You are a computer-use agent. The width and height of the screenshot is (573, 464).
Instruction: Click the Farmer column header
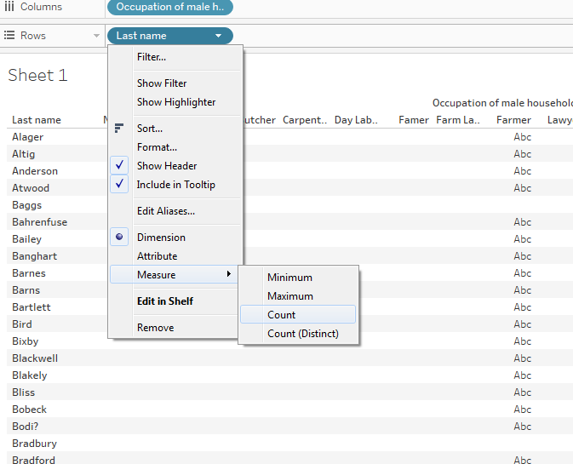[513, 120]
